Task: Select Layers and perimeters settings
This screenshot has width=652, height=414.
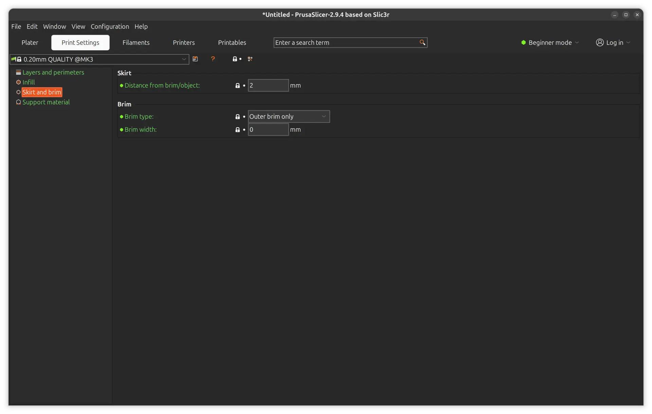Action: coord(53,72)
